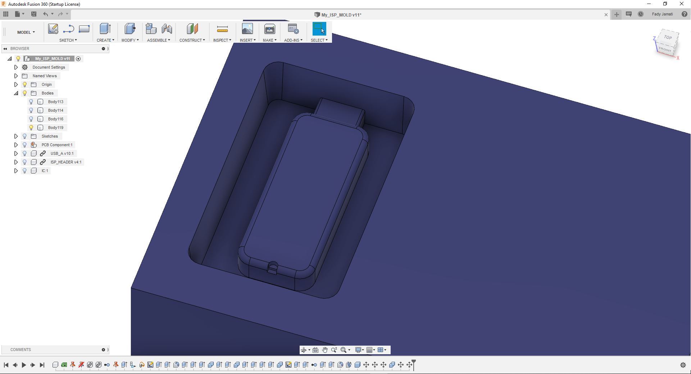The height and width of the screenshot is (374, 691).
Task: Select the Rectangle sketch tool
Action: 84,29
